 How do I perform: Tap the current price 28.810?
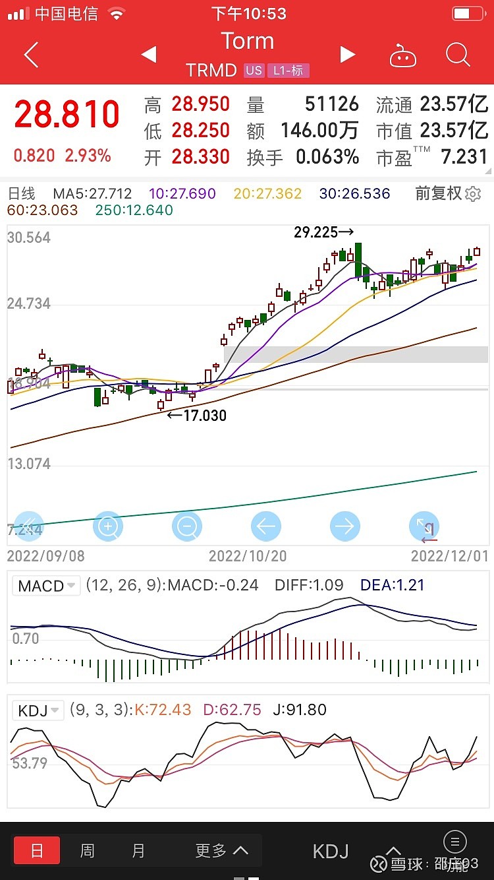67,115
